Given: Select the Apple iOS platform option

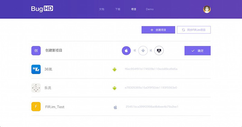Looking at the screenshot, I should (x=126, y=50).
